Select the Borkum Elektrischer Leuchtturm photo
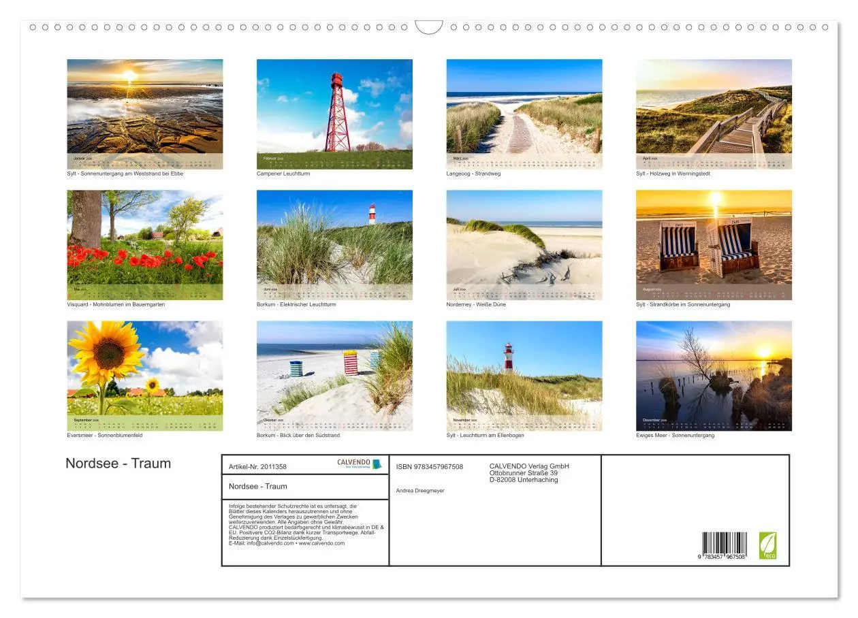 334,245
